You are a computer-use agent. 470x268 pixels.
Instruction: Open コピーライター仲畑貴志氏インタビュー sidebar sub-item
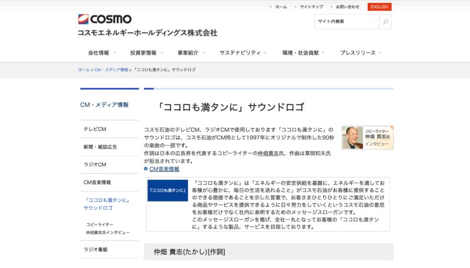[x=108, y=229]
